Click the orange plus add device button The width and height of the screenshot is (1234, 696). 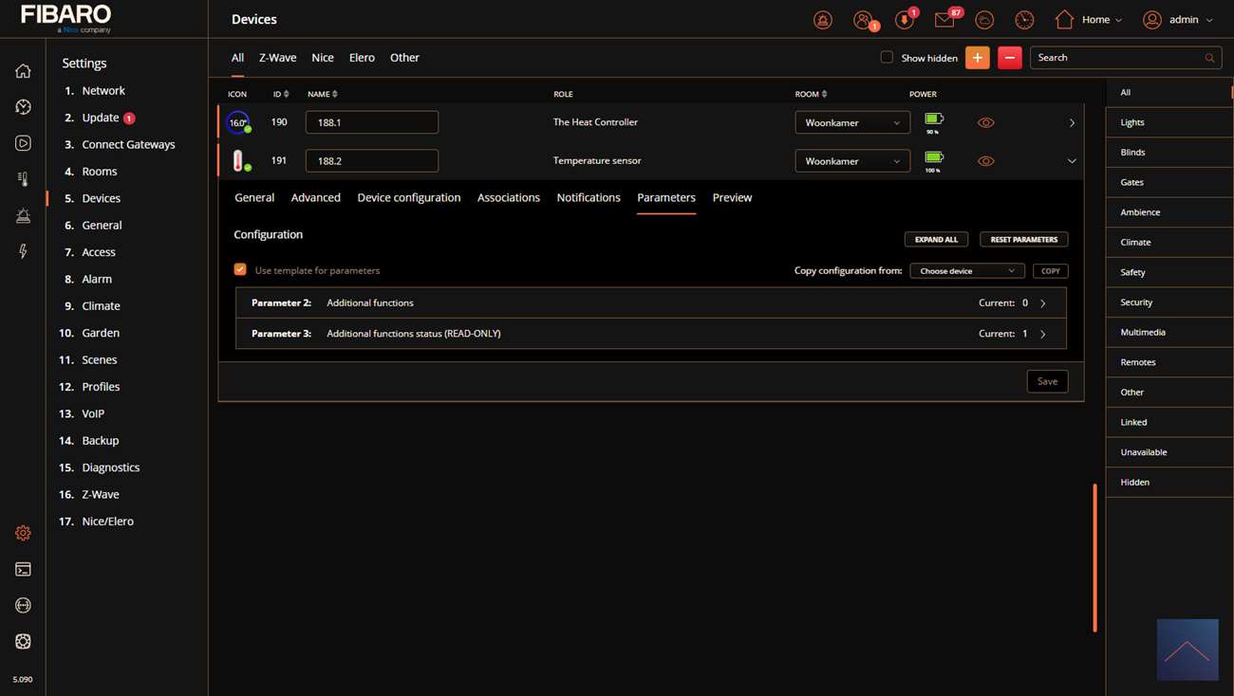coord(977,58)
